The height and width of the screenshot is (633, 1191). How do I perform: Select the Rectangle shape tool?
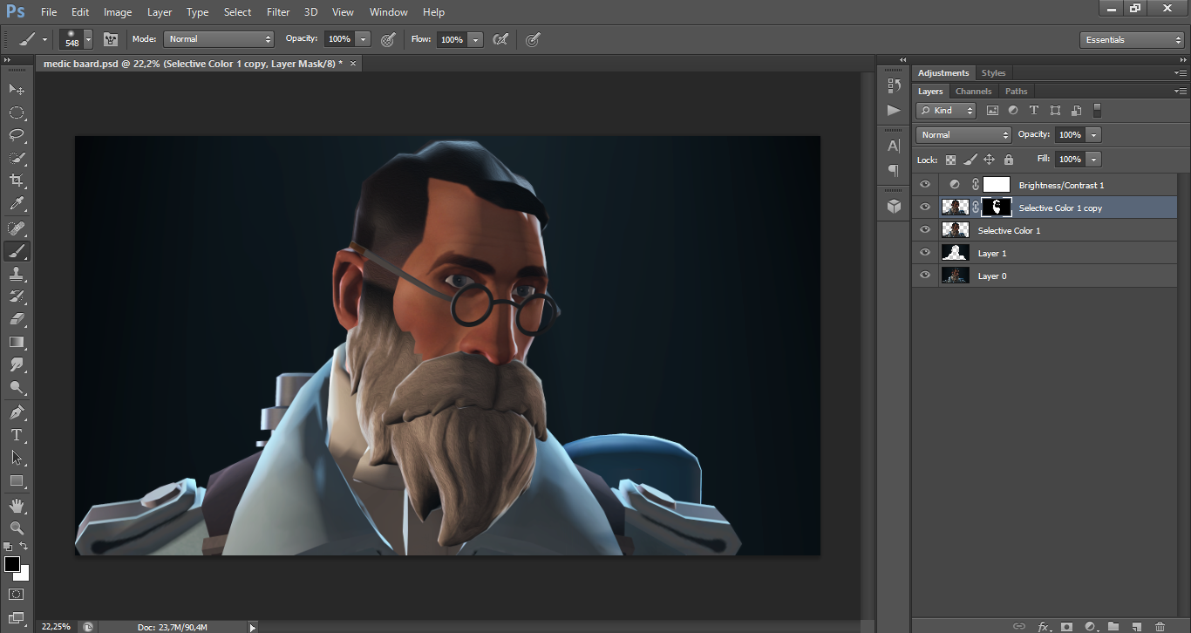[x=17, y=480]
